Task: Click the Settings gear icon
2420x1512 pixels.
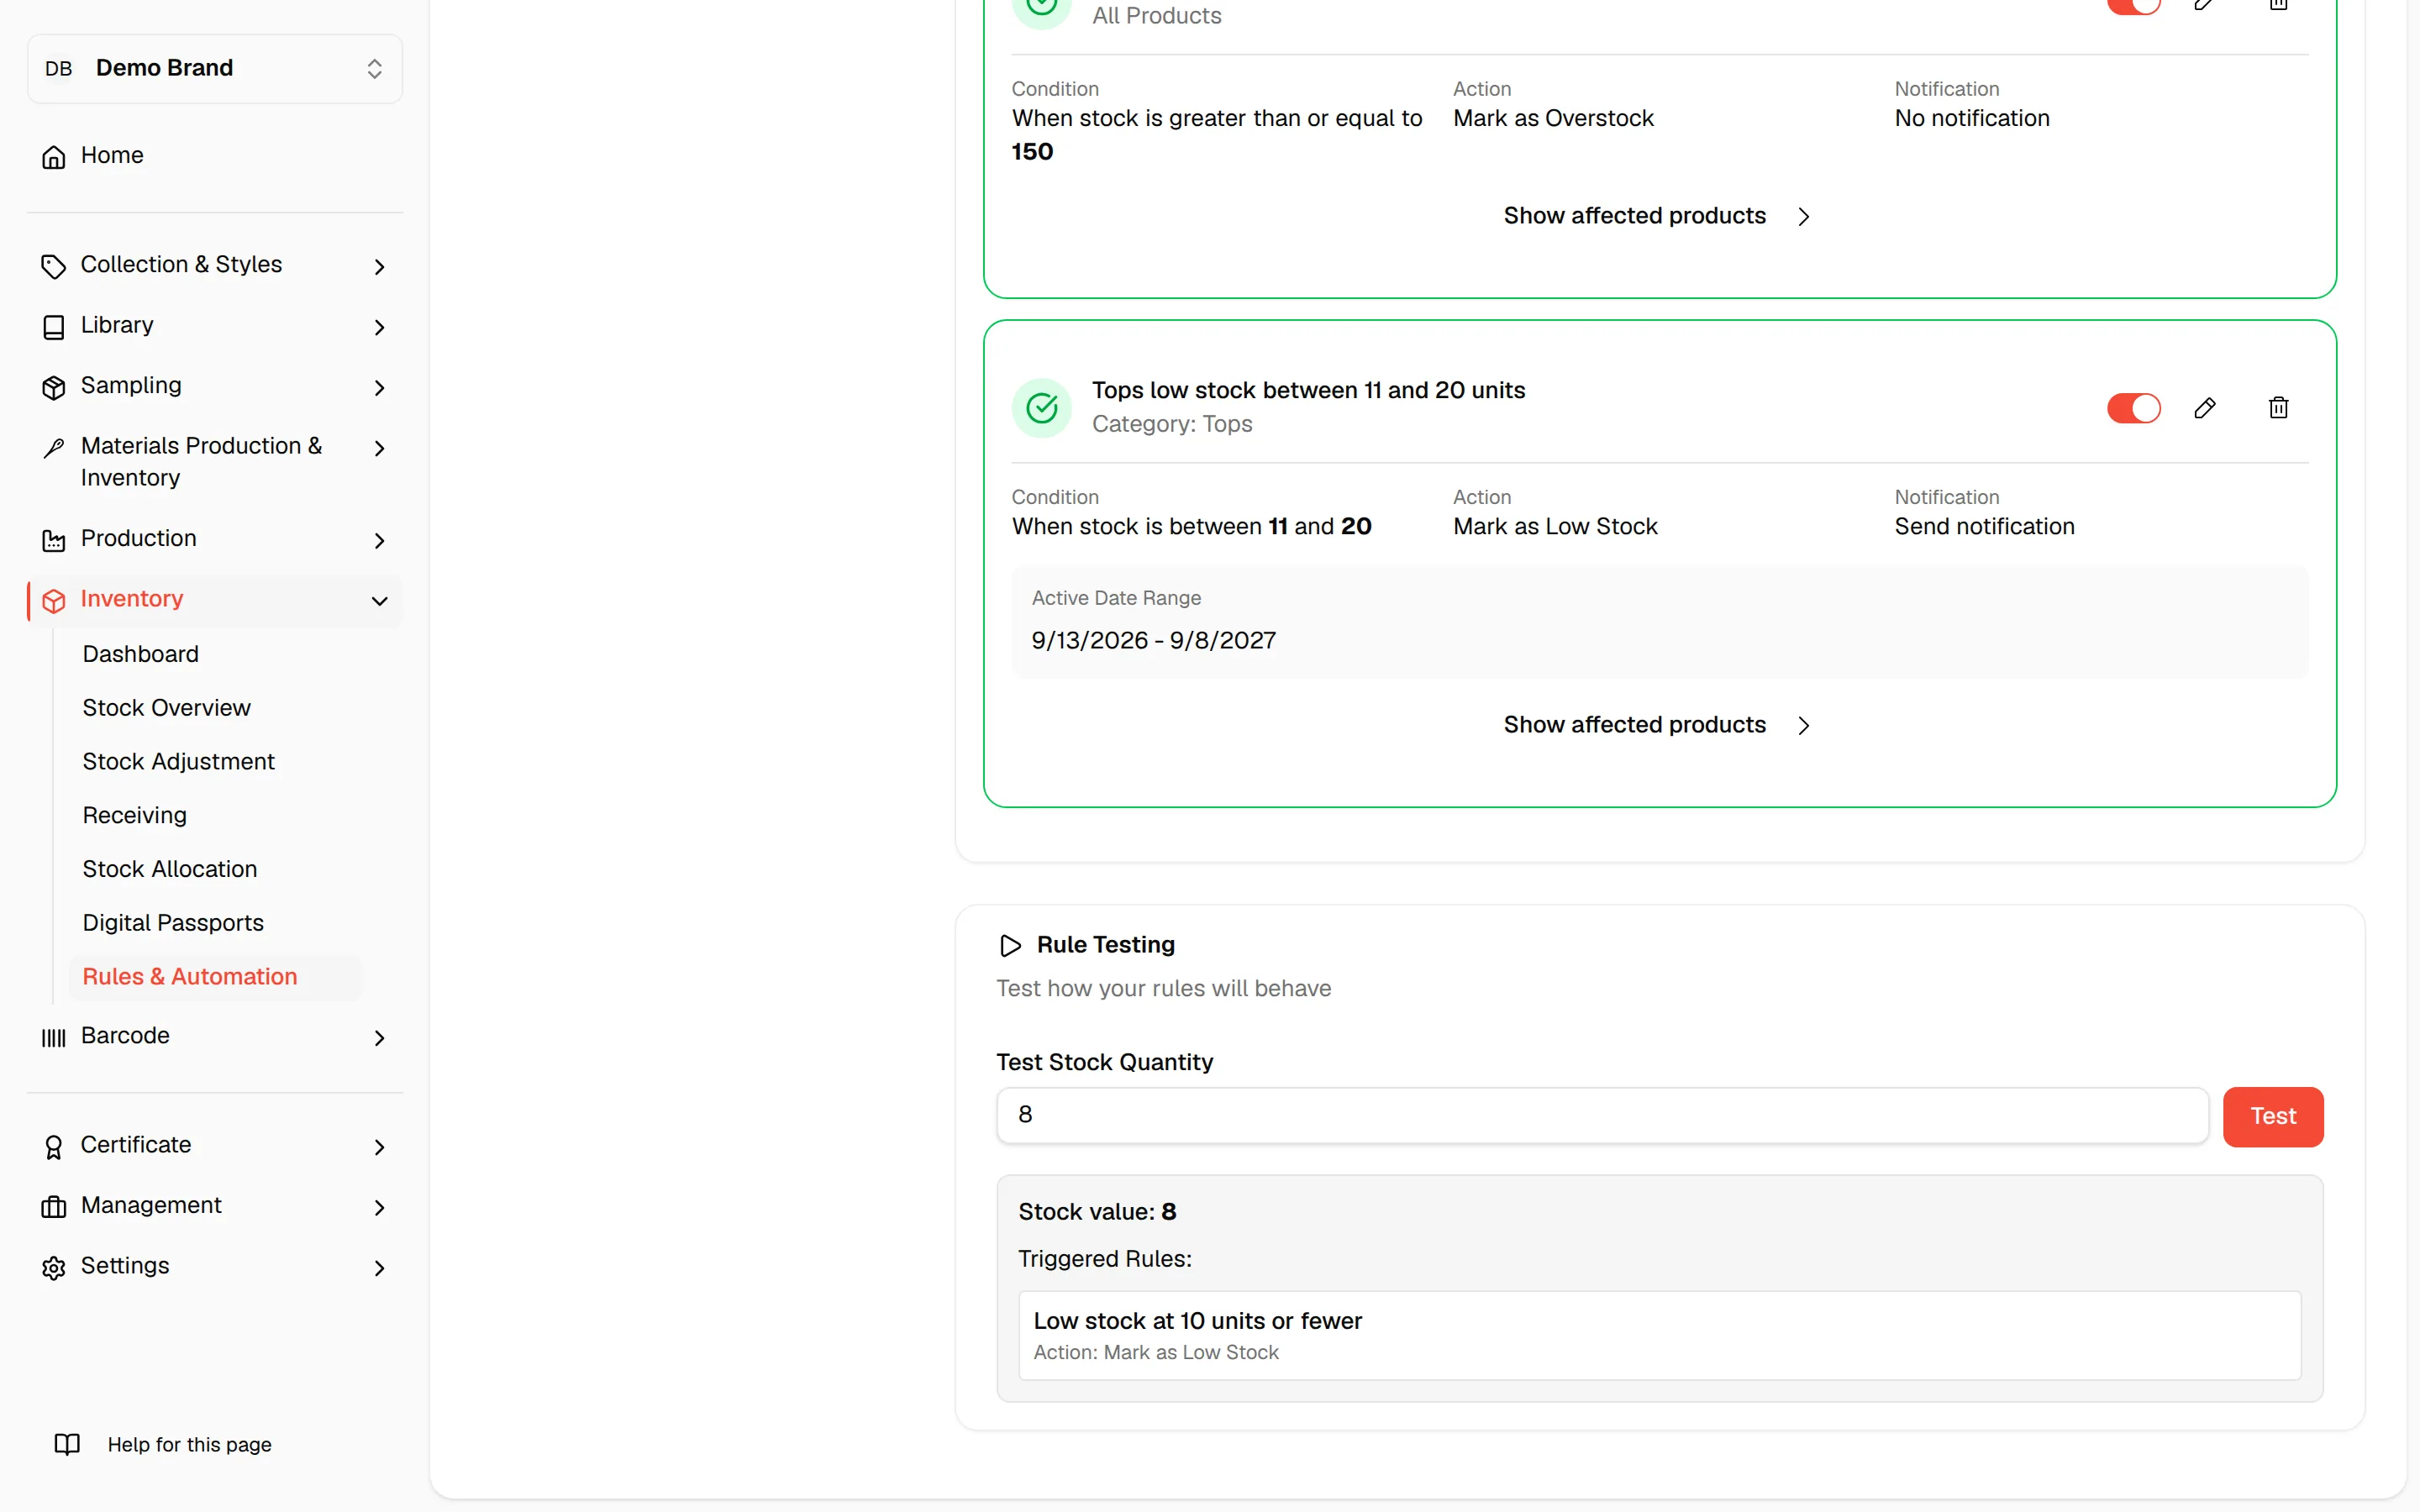Action: 54,1267
